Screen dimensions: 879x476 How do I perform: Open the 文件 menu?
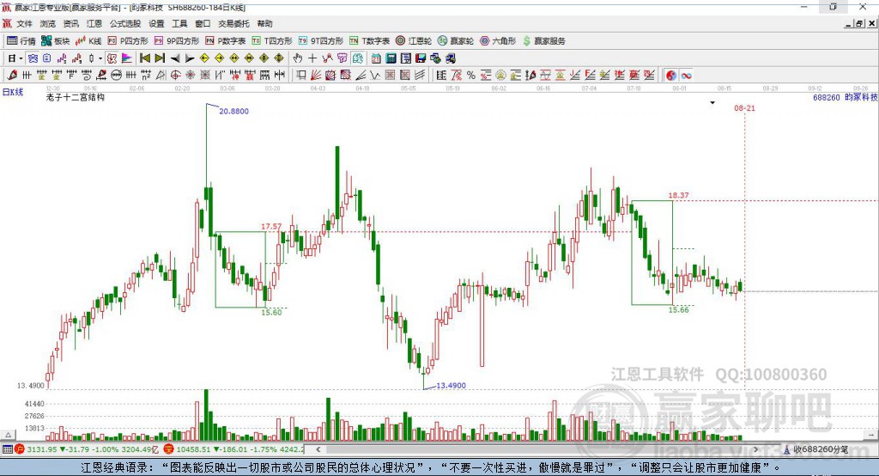pyautogui.click(x=25, y=23)
